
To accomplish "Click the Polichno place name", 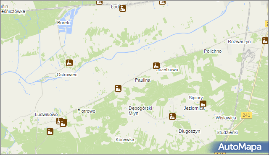I will click(213, 51).
